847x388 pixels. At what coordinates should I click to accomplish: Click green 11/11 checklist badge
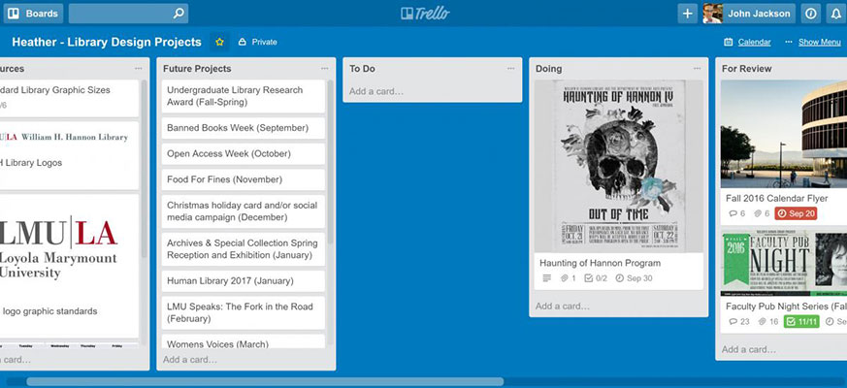[x=801, y=321]
